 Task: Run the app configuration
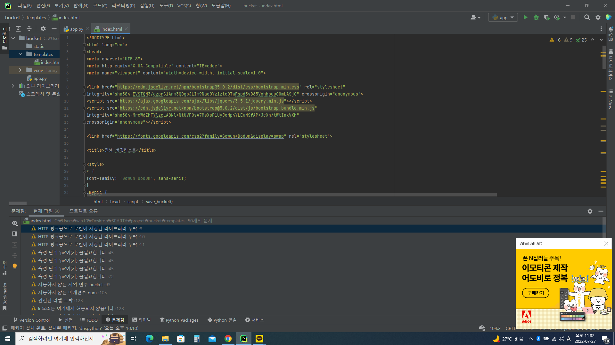point(525,17)
